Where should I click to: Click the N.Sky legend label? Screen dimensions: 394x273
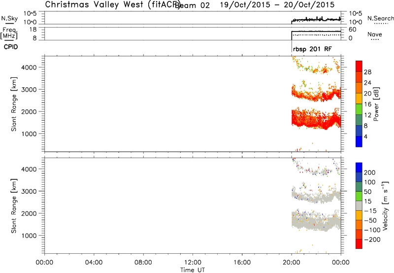9,18
